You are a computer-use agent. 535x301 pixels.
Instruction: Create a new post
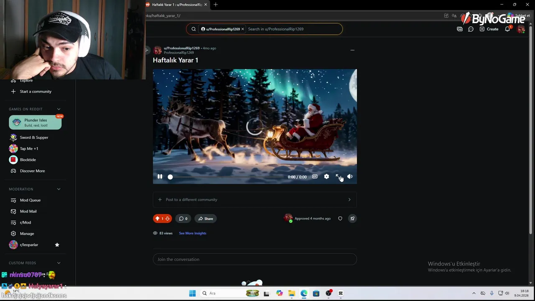tap(489, 29)
